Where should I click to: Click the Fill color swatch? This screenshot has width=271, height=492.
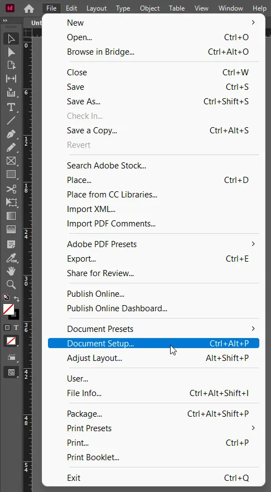pyautogui.click(x=8, y=310)
